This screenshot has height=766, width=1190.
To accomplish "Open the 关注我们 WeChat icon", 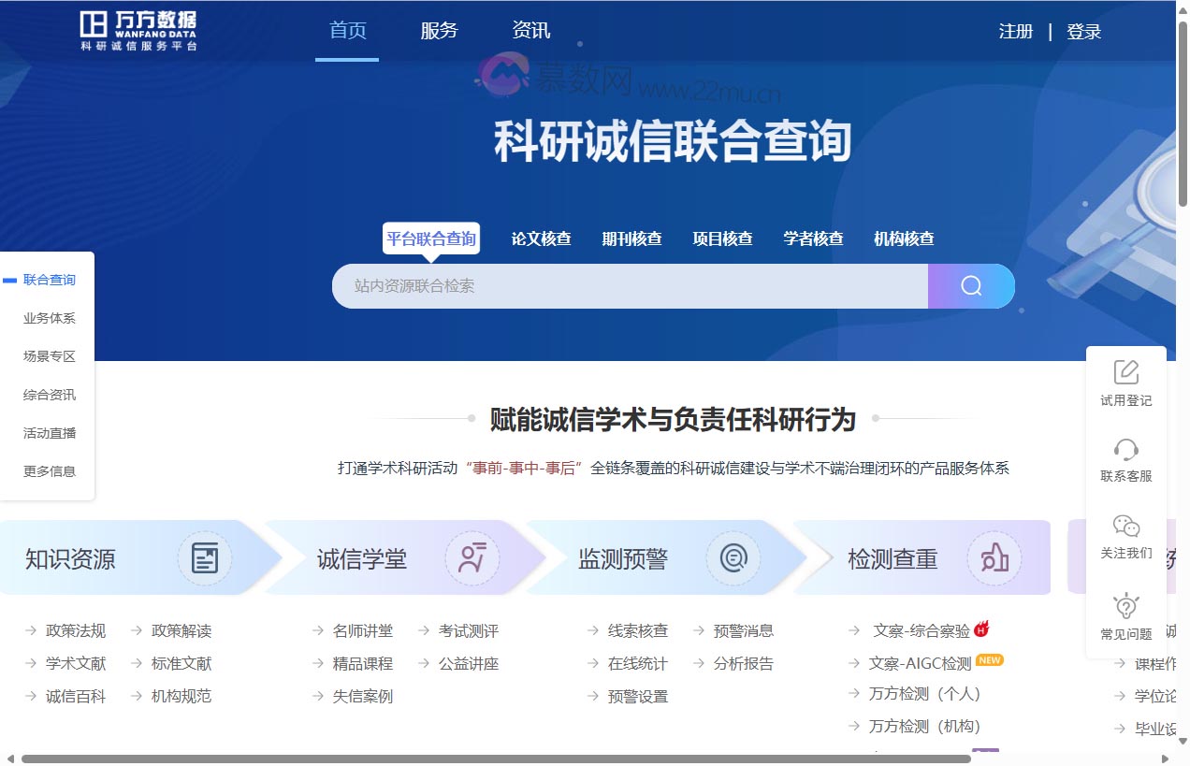I will [1125, 527].
